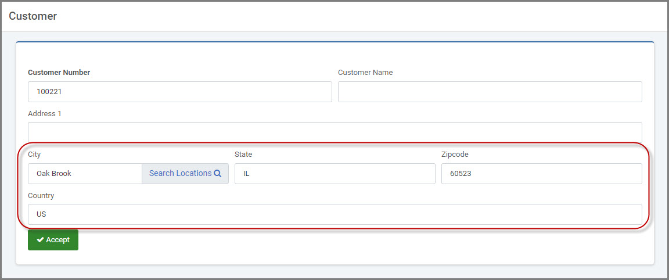Click the State label text

(x=243, y=155)
